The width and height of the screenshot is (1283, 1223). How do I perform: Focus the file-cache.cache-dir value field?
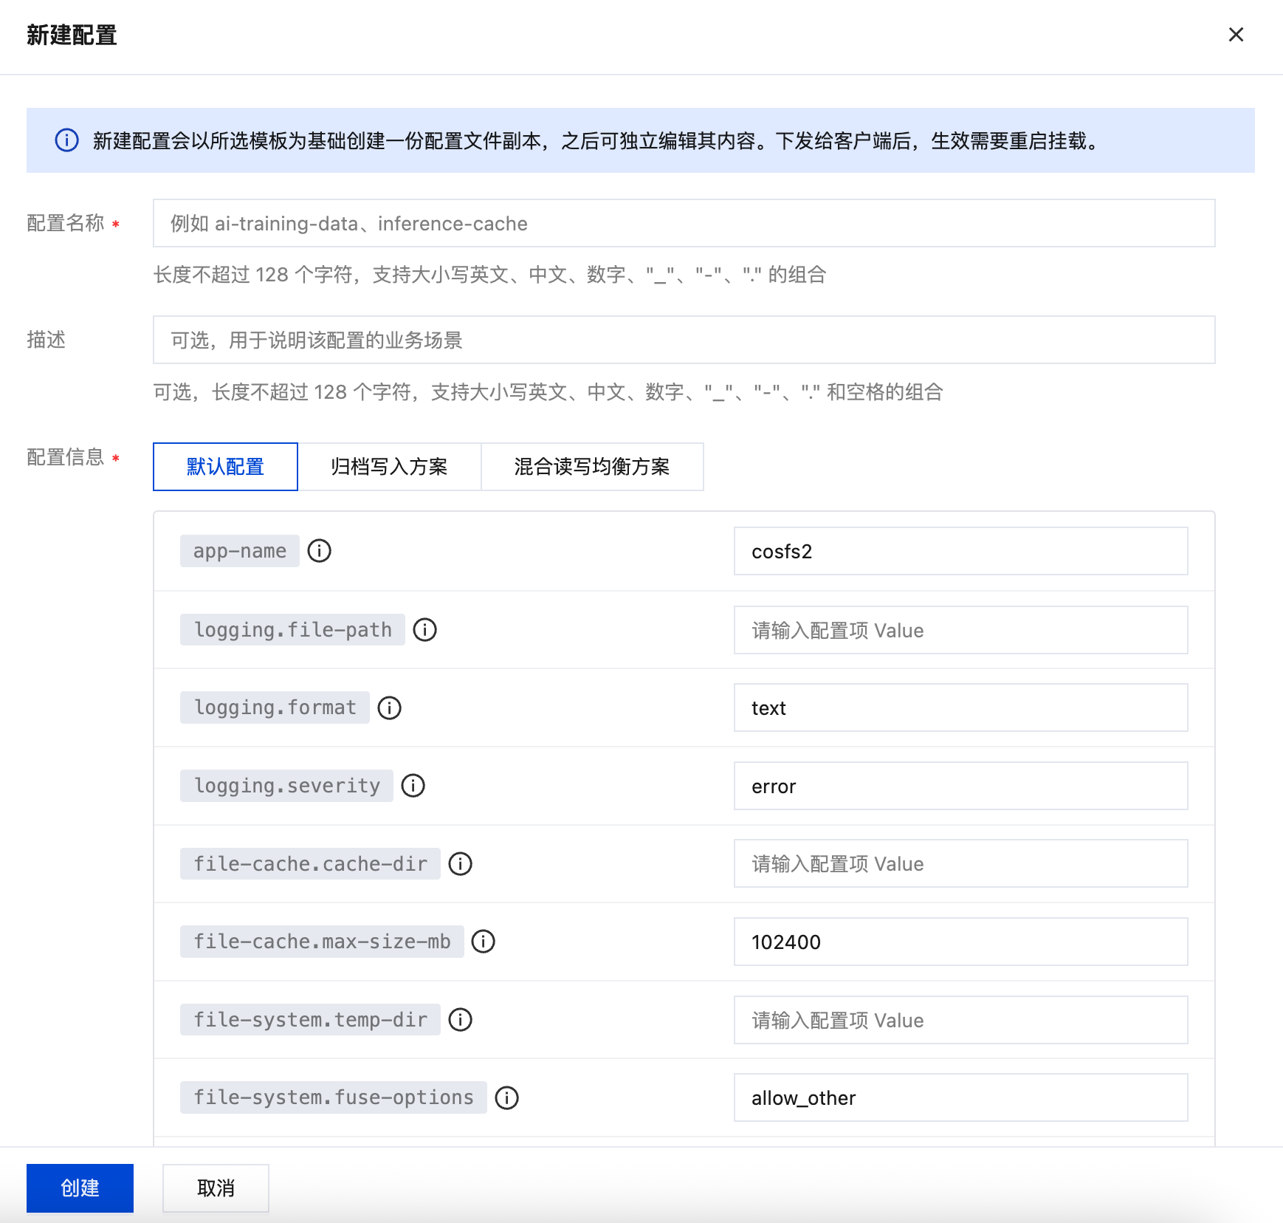coord(960,863)
